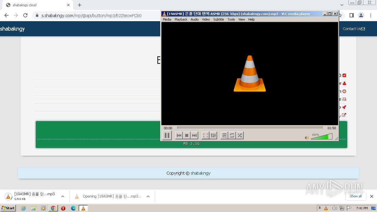Screen dimensions: 377x212
Task: Mute audio via VLC speaker icon
Action: [307, 138]
